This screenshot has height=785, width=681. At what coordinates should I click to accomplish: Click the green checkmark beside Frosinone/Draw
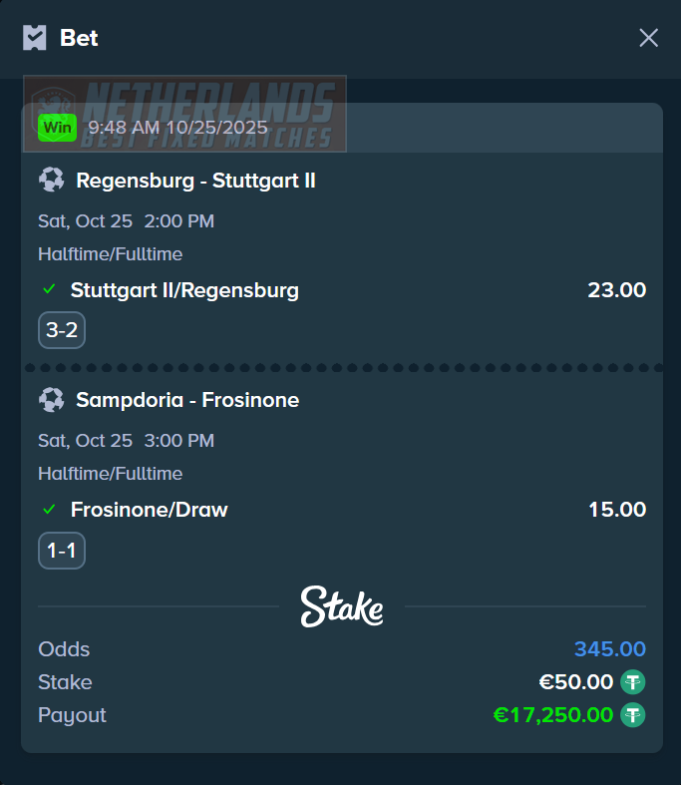coord(48,510)
